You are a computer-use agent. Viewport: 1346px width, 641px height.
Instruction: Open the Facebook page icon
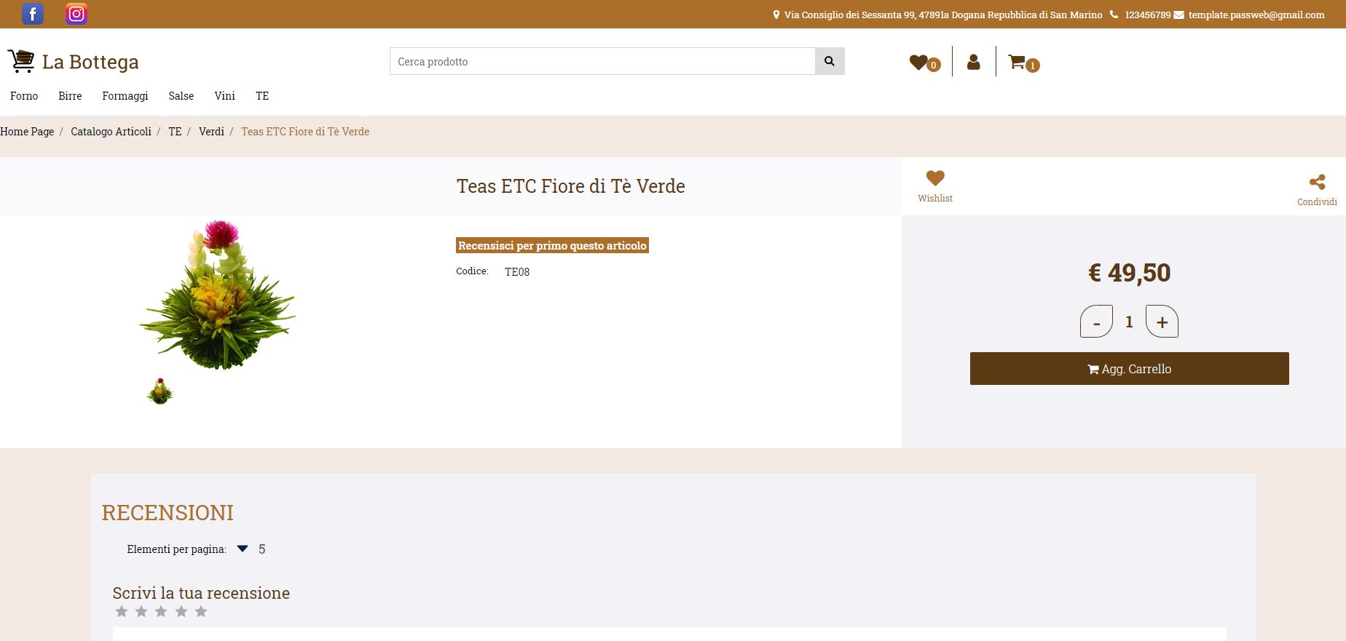[x=33, y=14]
